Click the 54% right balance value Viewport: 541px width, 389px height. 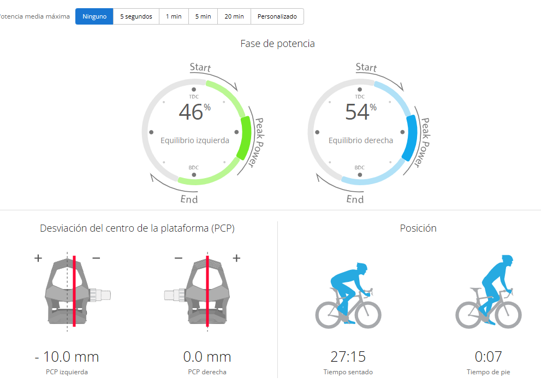coord(359,112)
